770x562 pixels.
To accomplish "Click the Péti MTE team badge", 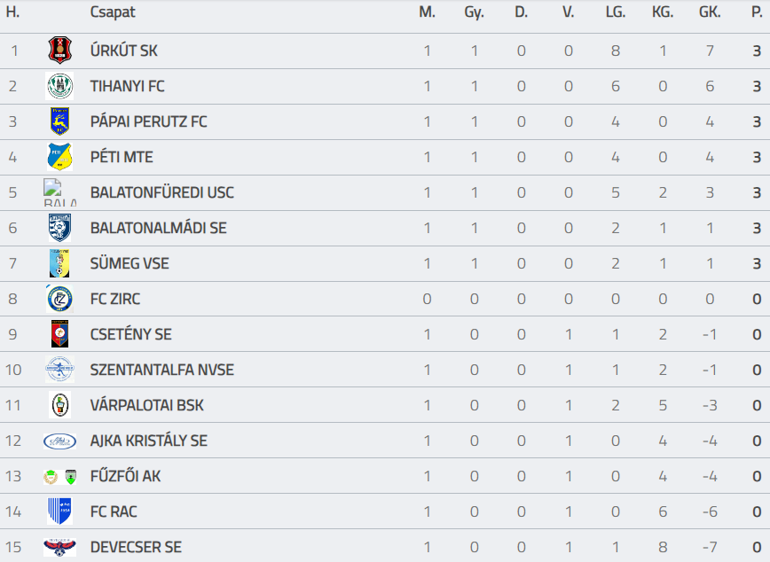I will click(x=60, y=157).
